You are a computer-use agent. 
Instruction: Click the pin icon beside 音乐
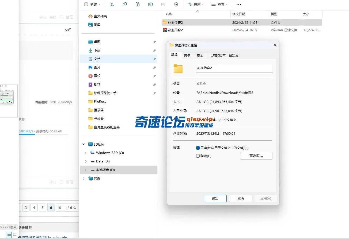click(154, 76)
